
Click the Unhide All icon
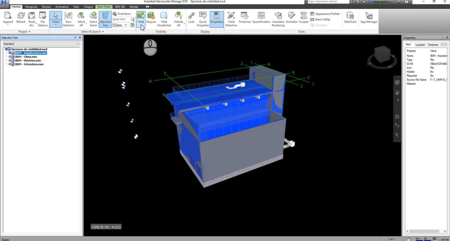(178, 19)
